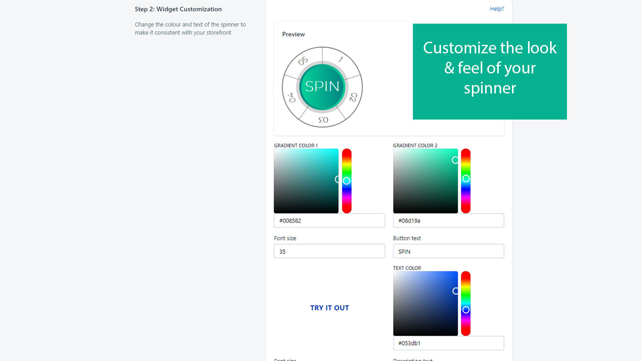The height and width of the screenshot is (361, 642).
Task: Click the #008582 hex value field
Action: 329,220
